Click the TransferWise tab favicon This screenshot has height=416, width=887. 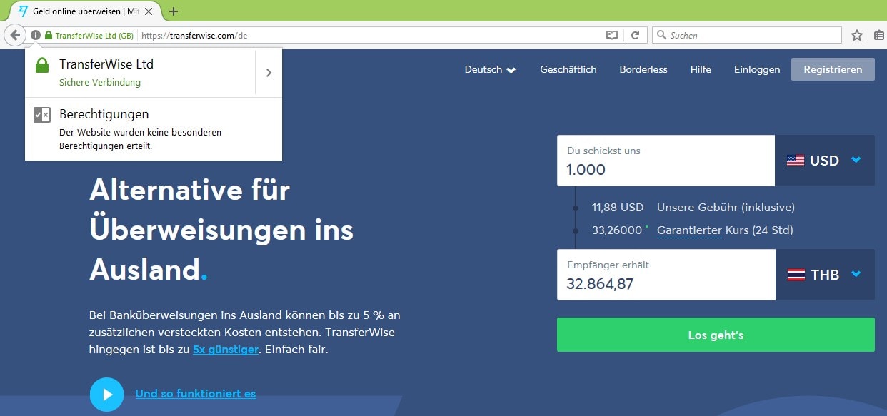23,11
